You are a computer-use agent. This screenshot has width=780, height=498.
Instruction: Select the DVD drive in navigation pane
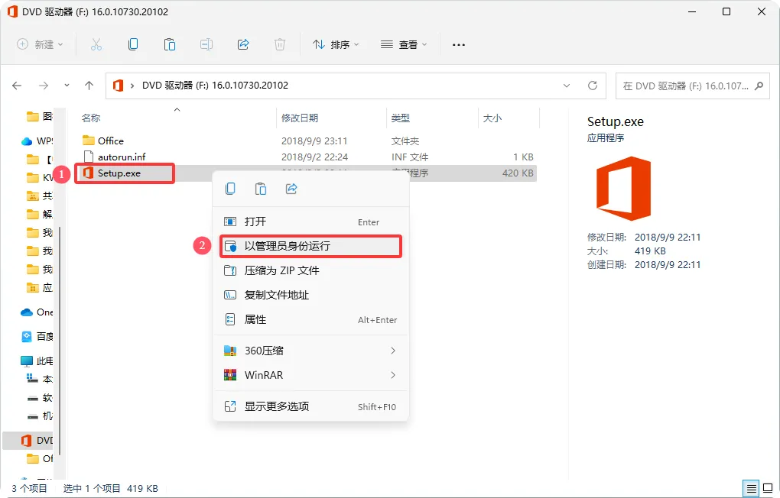pyautogui.click(x=36, y=441)
